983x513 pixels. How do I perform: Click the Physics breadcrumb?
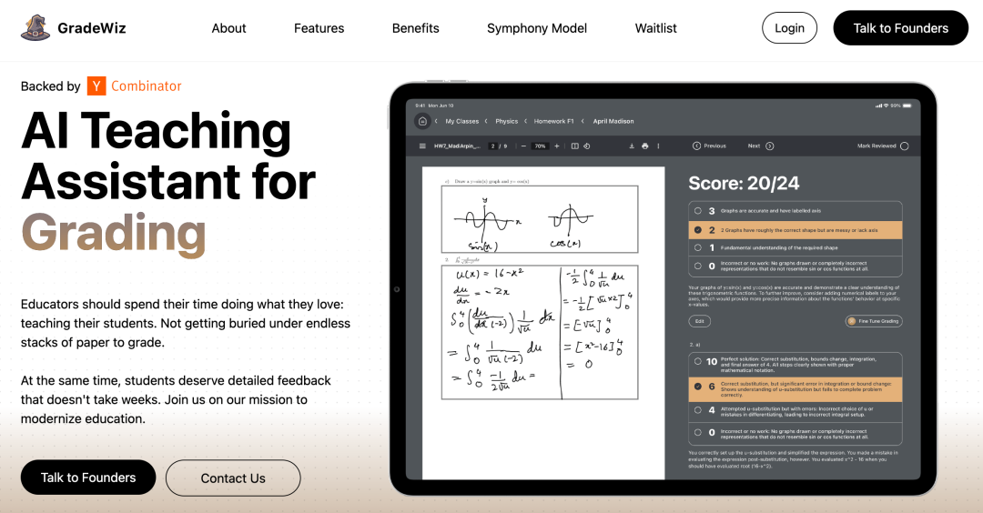coord(507,121)
